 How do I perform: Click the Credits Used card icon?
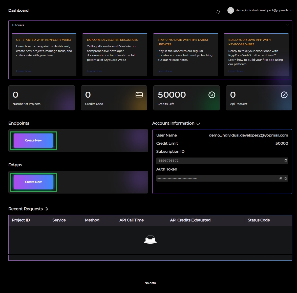[x=139, y=95]
